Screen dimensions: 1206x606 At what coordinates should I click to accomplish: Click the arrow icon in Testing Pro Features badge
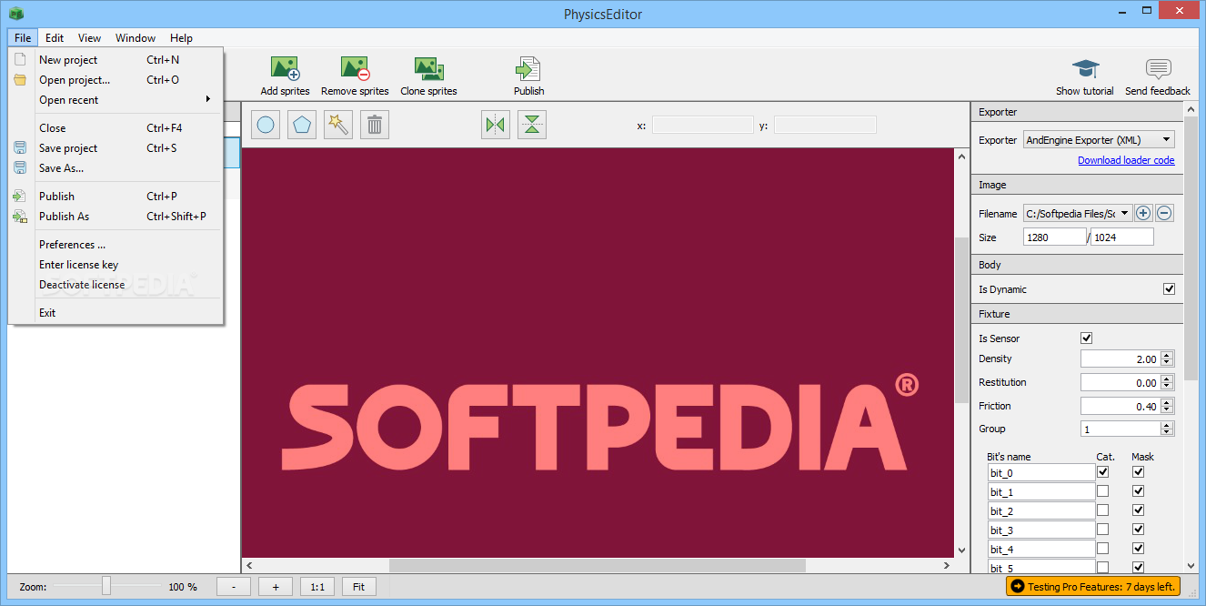pyautogui.click(x=1017, y=587)
